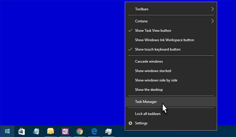The width and height of the screenshot is (236, 137).
Task: Open the Toolbars menu entry
Action: click(x=171, y=9)
